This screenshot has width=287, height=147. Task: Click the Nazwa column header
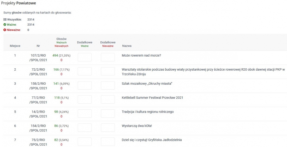point(127,46)
